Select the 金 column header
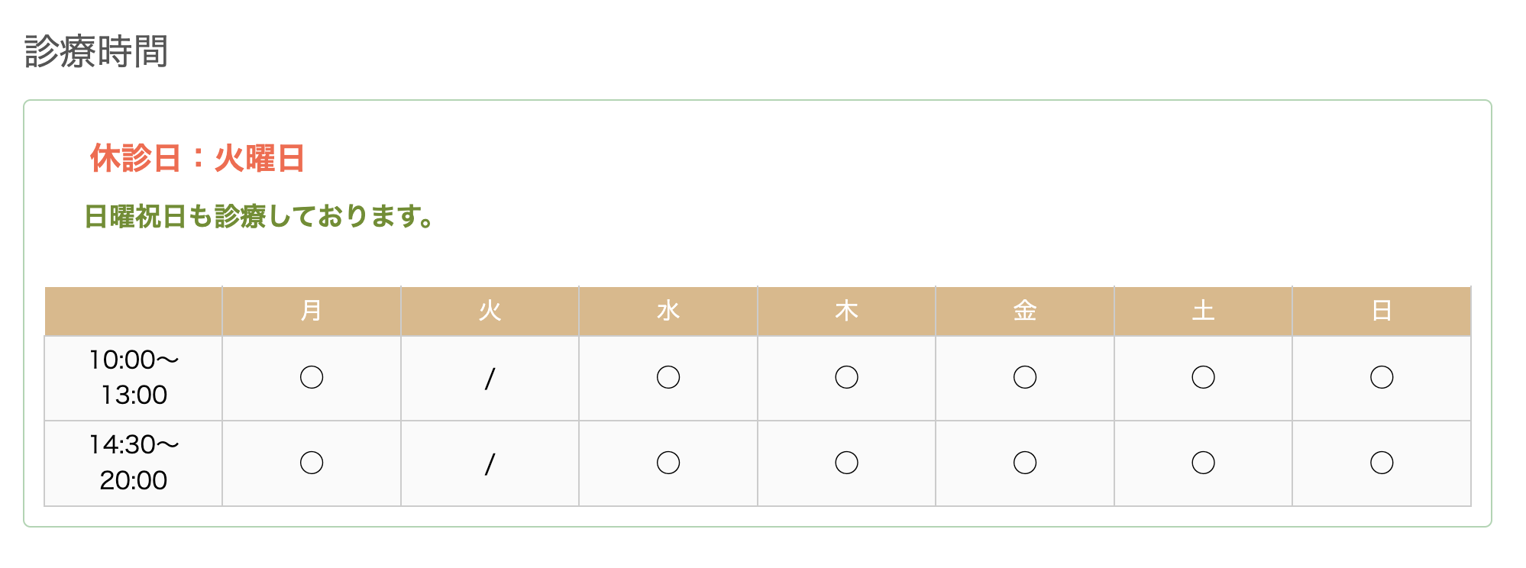1526x568 pixels. point(1025,311)
